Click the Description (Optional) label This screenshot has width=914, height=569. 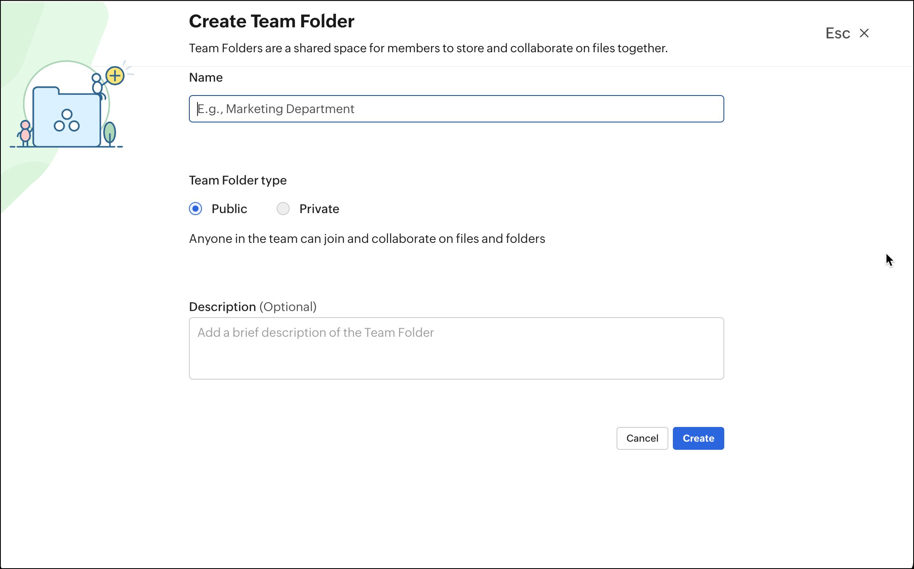[253, 307]
